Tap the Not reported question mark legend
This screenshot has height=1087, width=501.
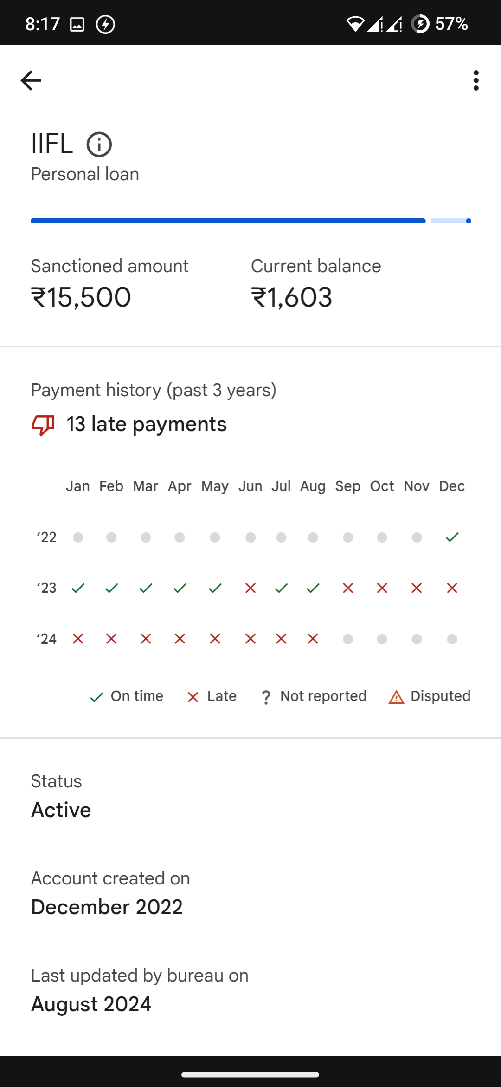coord(266,697)
